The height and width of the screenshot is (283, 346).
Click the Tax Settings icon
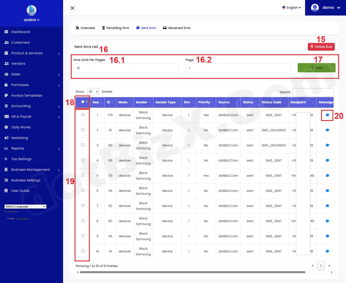6,159
